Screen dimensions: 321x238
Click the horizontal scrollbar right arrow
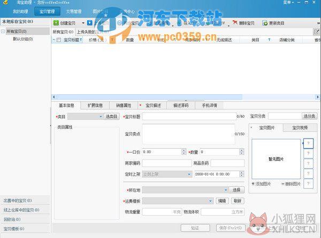coord(317,97)
